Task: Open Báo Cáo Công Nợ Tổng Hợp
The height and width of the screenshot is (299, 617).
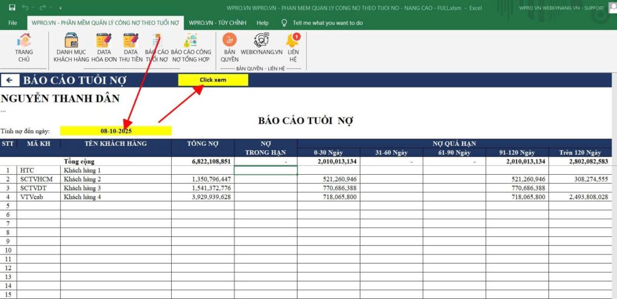Action: coord(190,47)
